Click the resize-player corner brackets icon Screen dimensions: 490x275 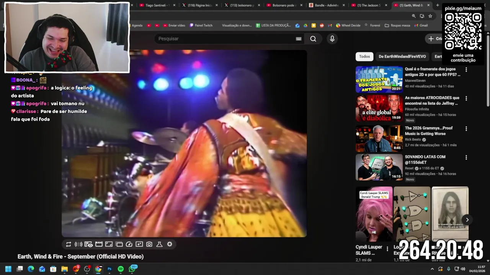pyautogui.click(x=109, y=244)
